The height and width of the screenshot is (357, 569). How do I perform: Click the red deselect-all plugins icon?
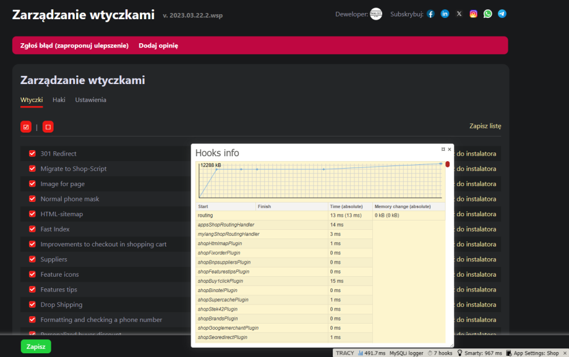48,127
